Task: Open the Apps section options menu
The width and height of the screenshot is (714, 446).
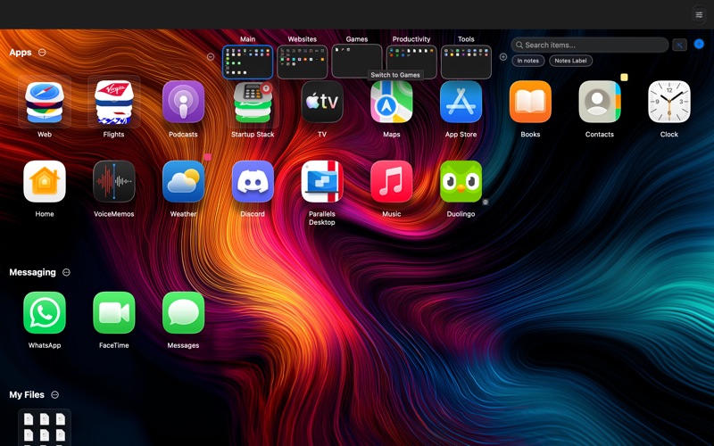Action: coord(42,53)
